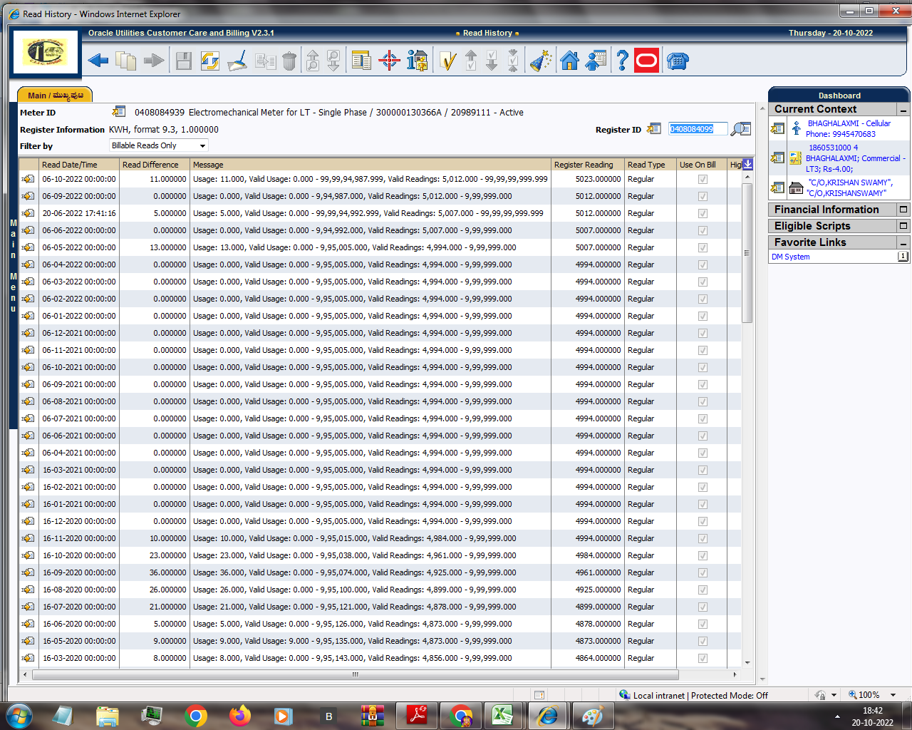Click the horizontal scrollbar thumb below grid
Viewport: 912px width, 730px height.
point(355,674)
